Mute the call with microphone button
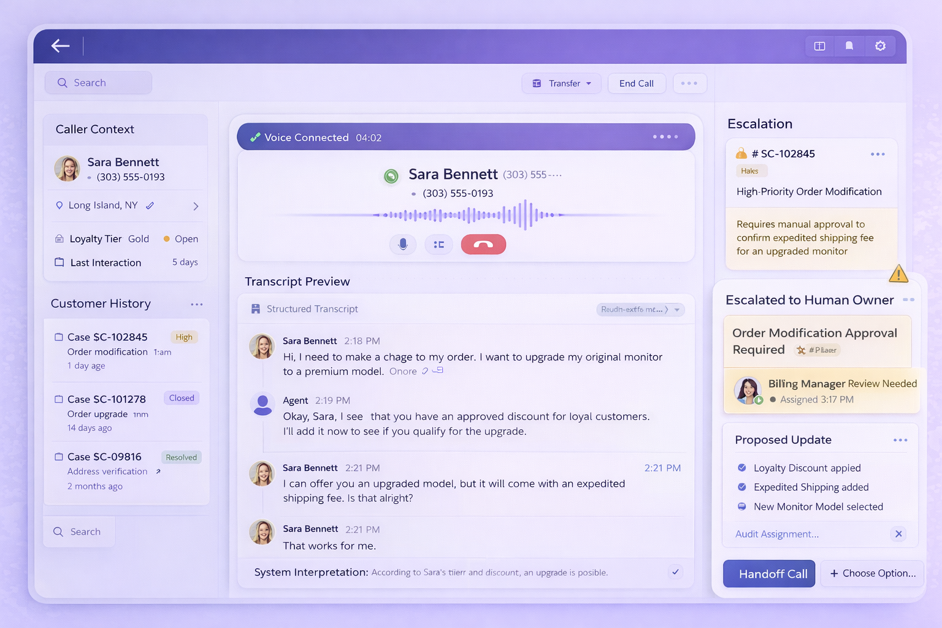Screen dimensions: 942x628 403,244
